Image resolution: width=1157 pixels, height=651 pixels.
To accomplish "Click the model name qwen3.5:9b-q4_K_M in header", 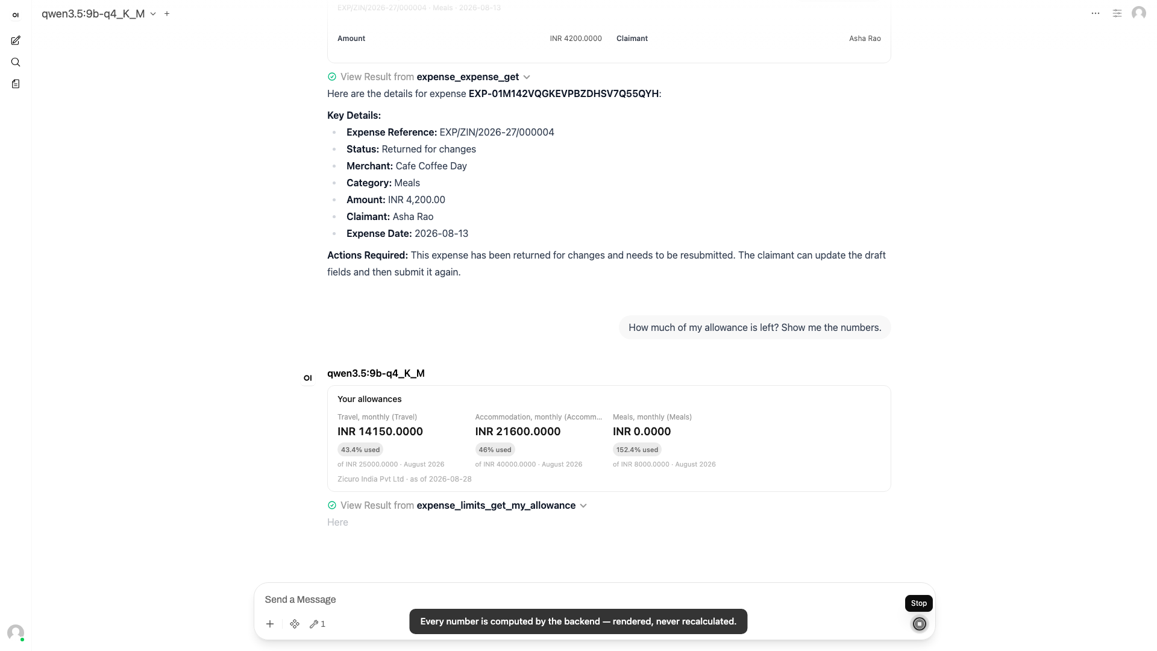I will pos(93,14).
